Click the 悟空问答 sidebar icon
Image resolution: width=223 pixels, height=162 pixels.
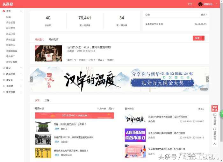(x=4, y=92)
